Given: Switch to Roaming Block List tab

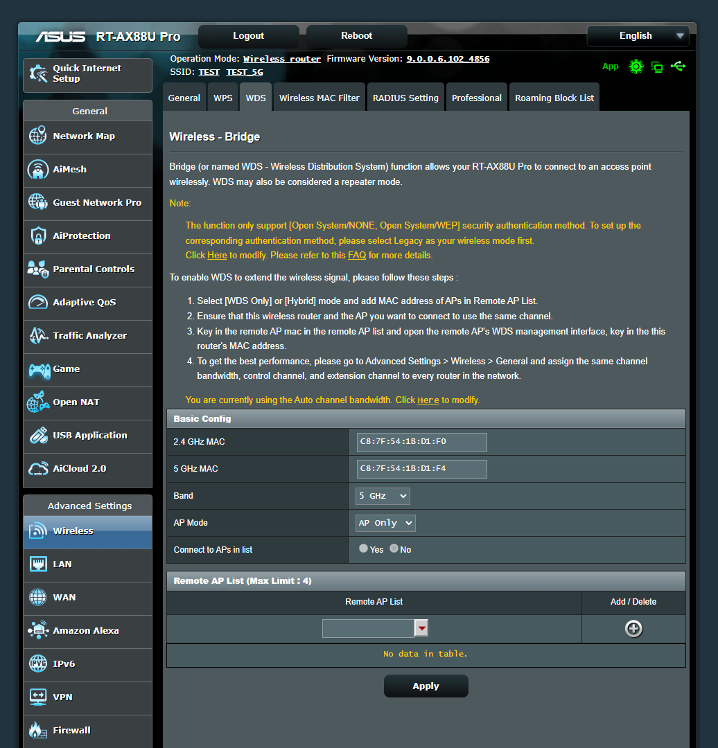Looking at the screenshot, I should tap(554, 98).
